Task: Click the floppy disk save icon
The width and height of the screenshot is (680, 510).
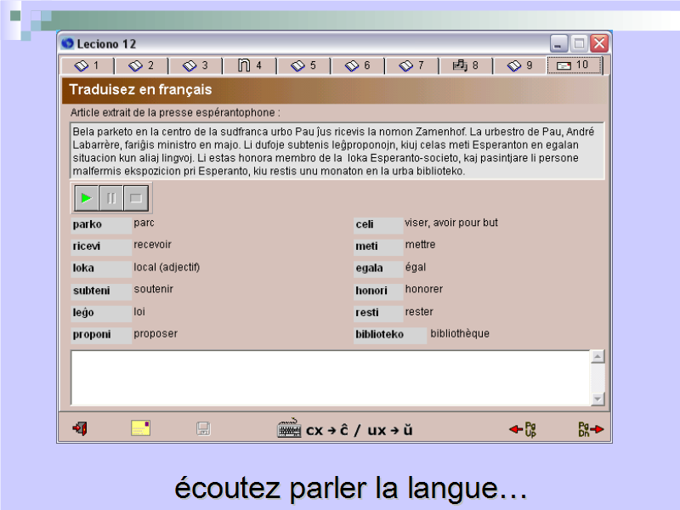Action: 203,428
